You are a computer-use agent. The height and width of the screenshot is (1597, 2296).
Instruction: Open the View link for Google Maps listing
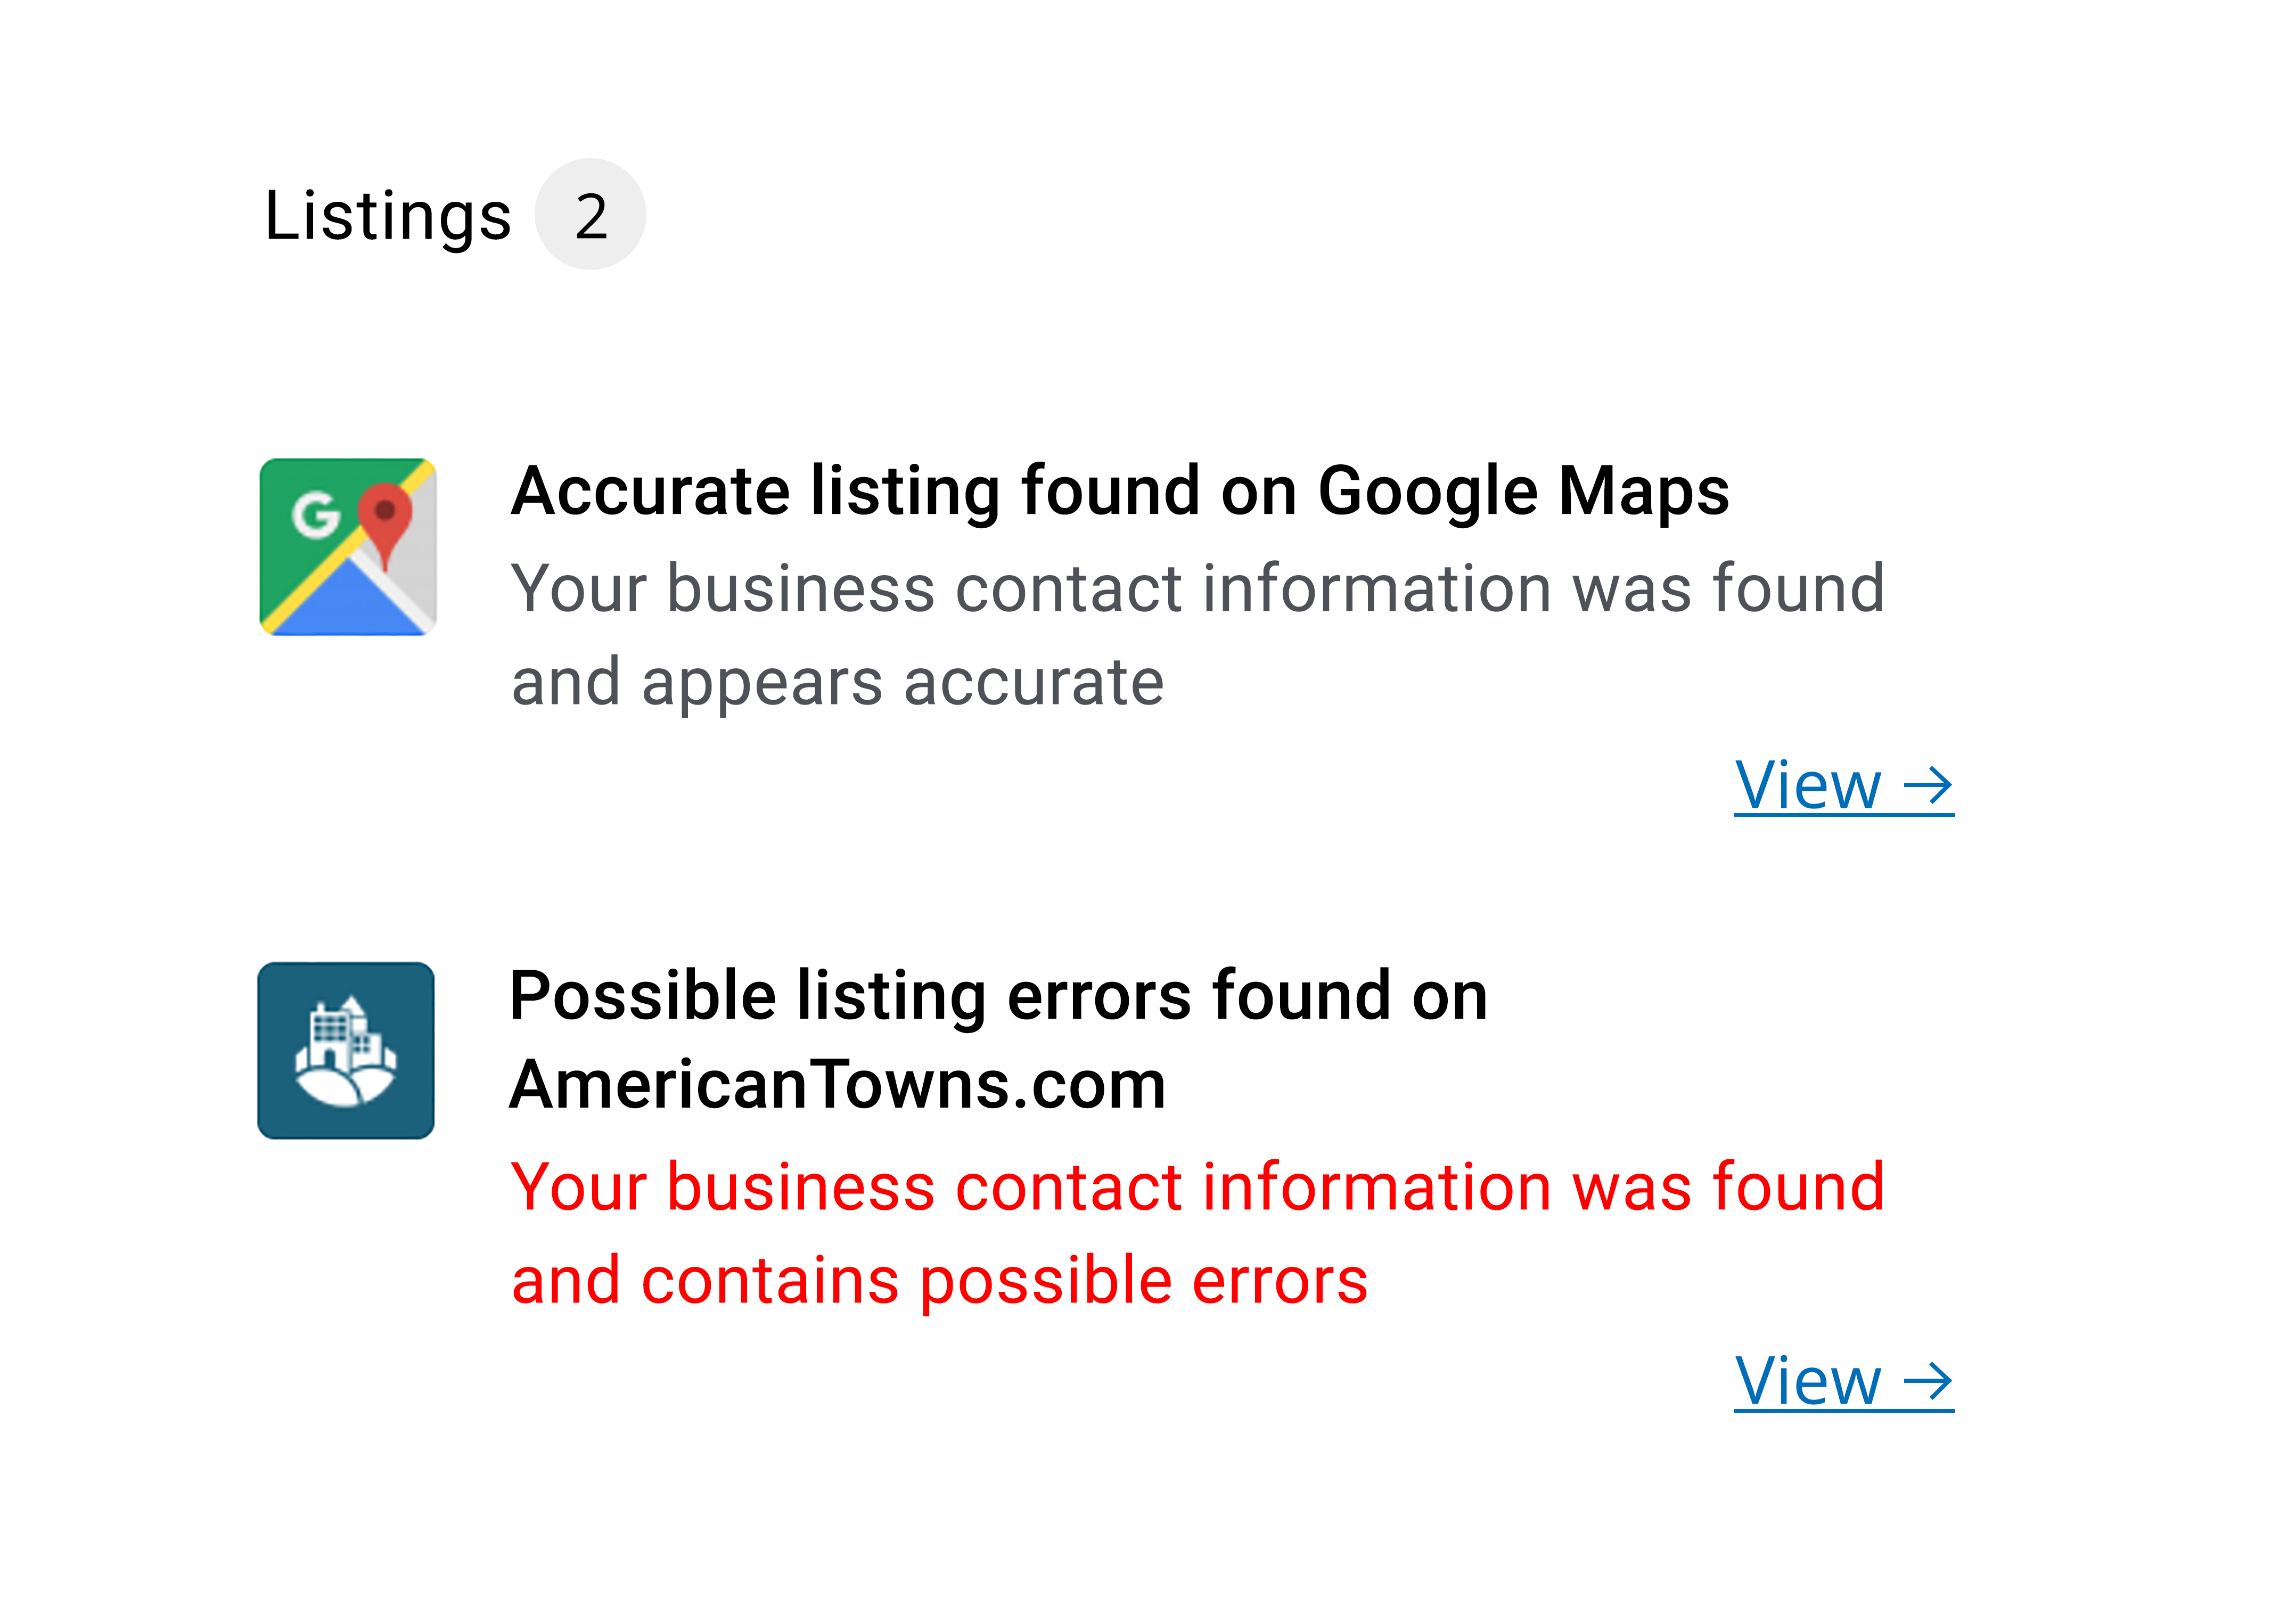(x=1844, y=786)
